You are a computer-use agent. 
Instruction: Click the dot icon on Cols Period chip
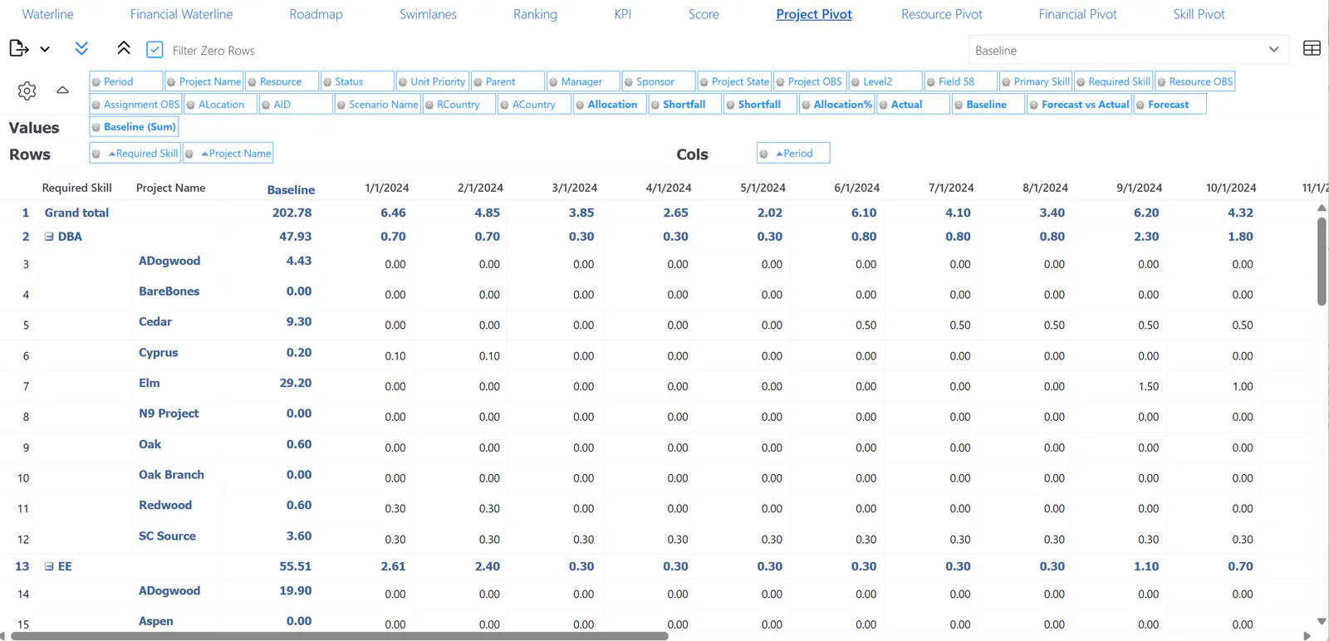(763, 154)
